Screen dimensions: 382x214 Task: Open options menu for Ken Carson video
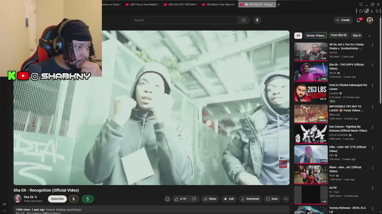click(x=372, y=127)
